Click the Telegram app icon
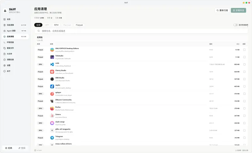This screenshot has height=153, width=252. [x=52, y=138]
